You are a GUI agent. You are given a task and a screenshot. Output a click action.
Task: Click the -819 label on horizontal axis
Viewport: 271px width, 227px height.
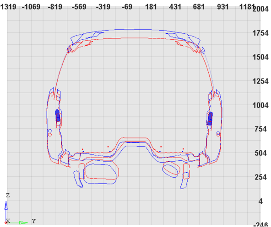point(55,7)
